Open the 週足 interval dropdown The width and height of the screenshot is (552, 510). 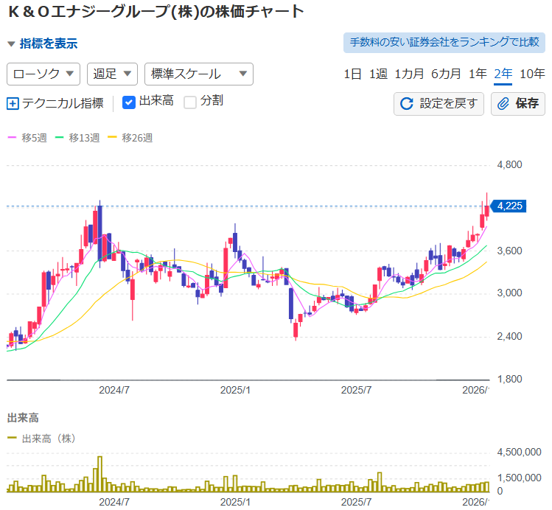click(112, 74)
